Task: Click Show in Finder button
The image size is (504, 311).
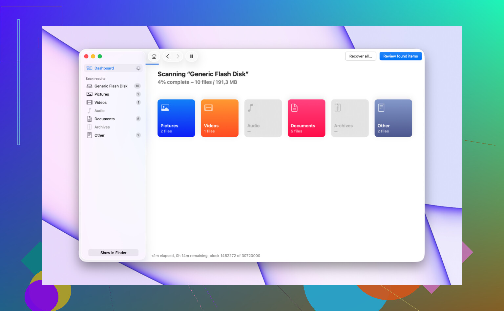Action: point(113,253)
